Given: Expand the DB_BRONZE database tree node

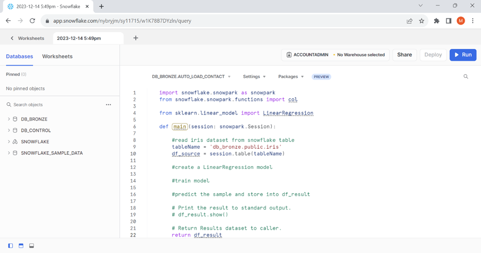Looking at the screenshot, I should pos(9,119).
